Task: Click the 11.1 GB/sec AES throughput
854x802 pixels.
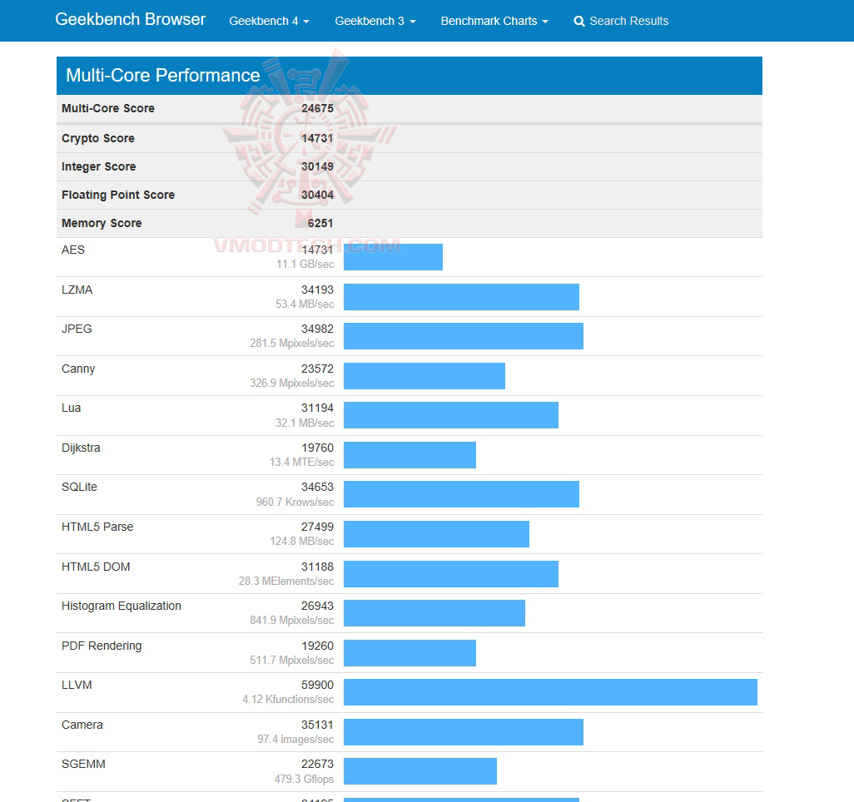Action: tap(305, 264)
